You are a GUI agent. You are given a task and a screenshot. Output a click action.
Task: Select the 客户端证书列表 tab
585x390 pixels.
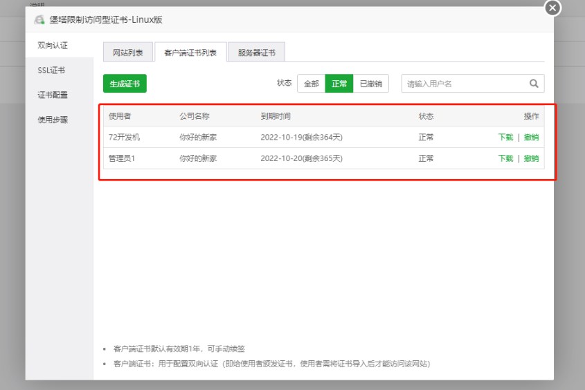coord(190,53)
